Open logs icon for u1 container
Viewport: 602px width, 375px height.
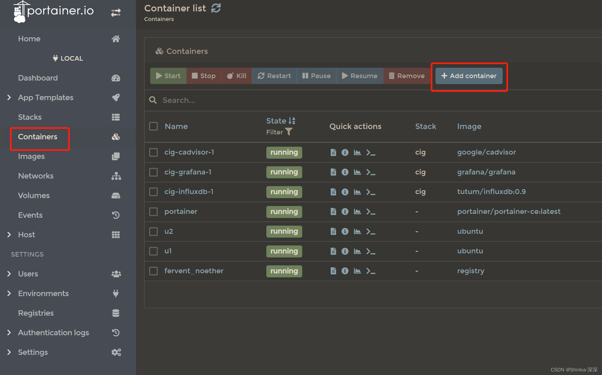(x=333, y=251)
